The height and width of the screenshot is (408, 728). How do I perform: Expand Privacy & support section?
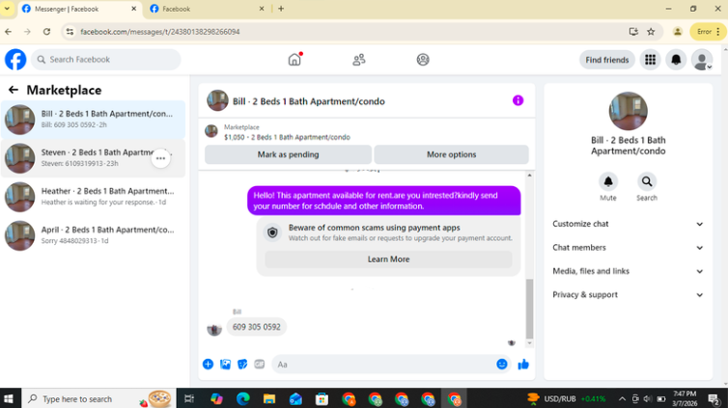click(x=628, y=295)
